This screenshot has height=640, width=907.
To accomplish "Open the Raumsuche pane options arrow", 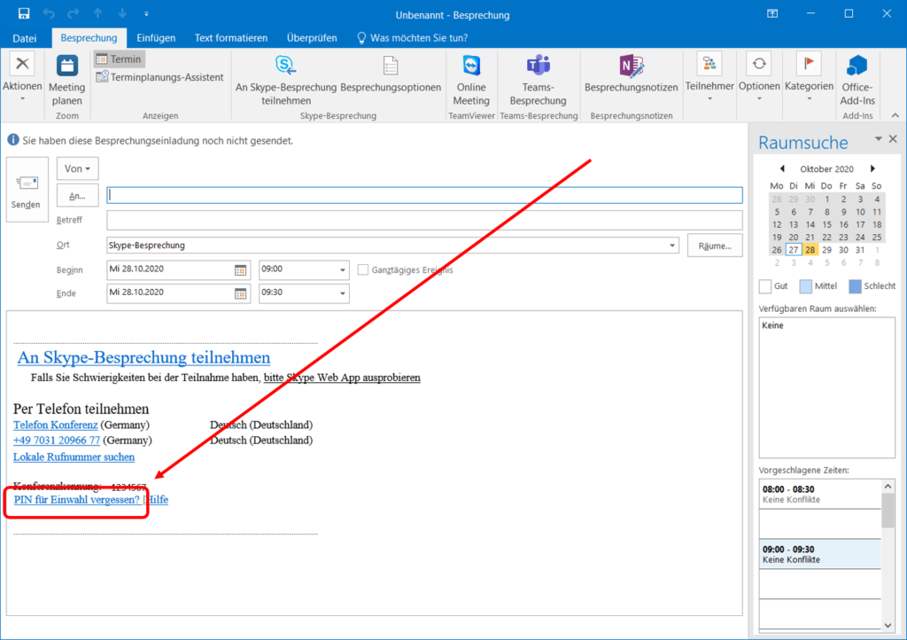I will click(878, 139).
